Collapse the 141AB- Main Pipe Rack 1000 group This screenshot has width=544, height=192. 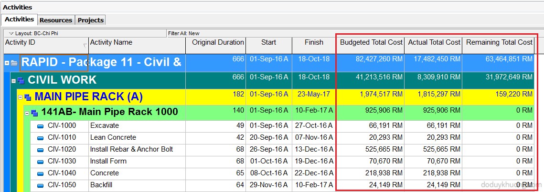[27, 113]
